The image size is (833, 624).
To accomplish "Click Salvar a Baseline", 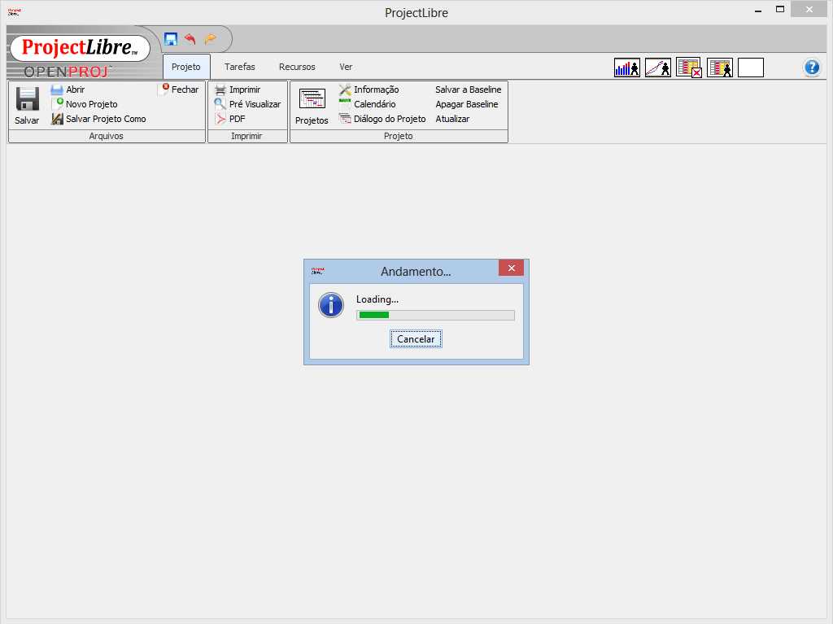I will click(x=468, y=89).
